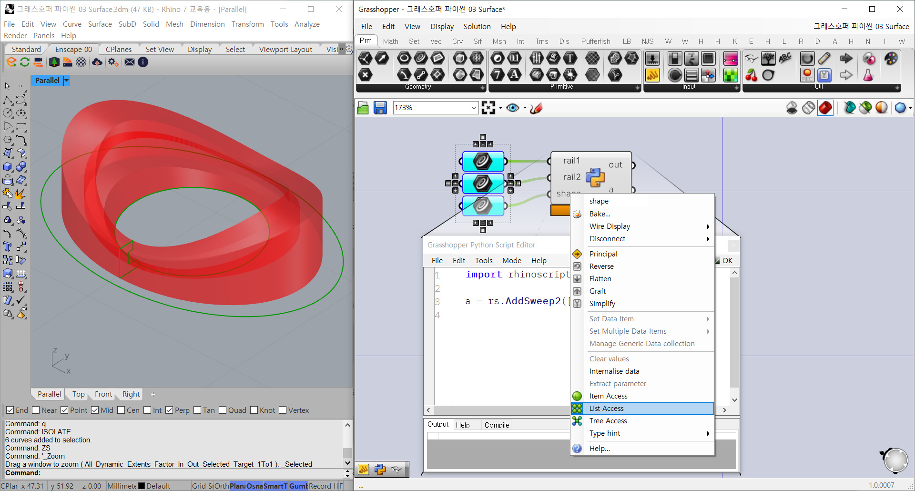Expand the Primitive panel dropdown
Screen dimensions: 915x491
[638, 88]
